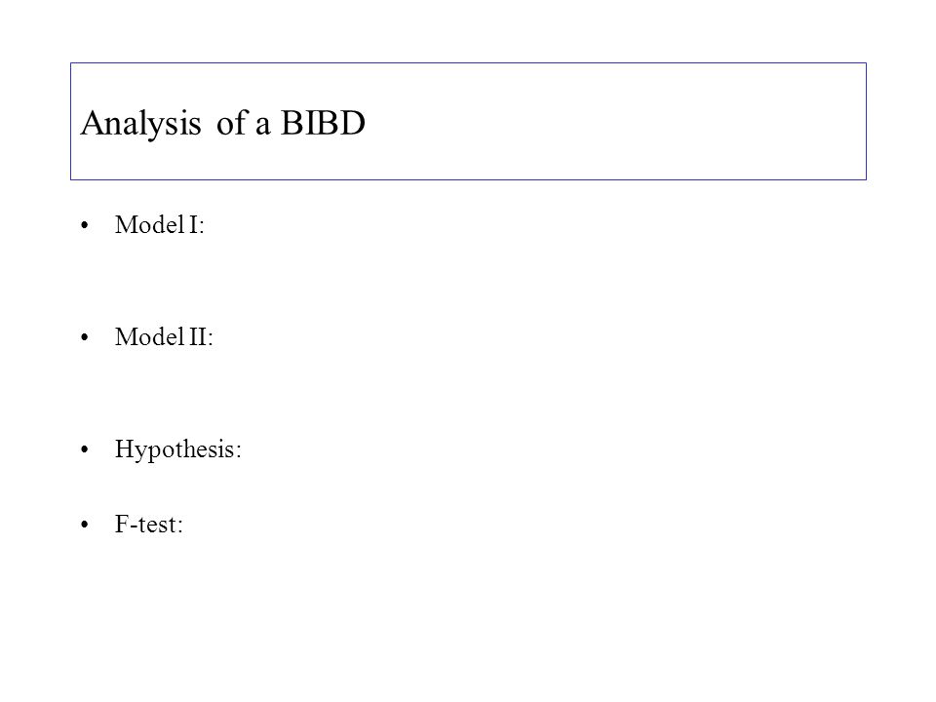Click the word "of" in the title
Viewport: 936px width, 702px height.
[232, 123]
